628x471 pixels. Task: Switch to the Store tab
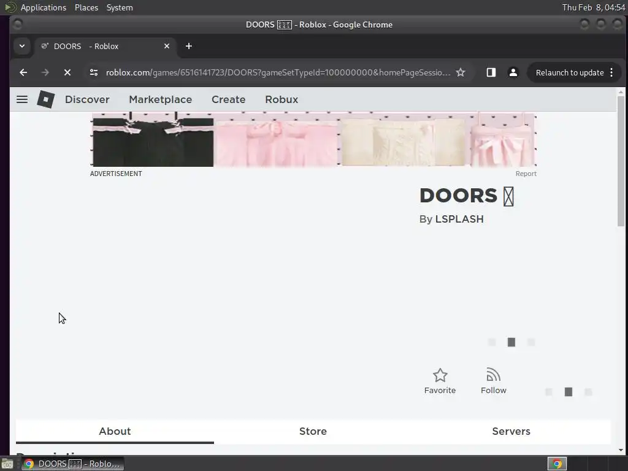[x=313, y=431]
